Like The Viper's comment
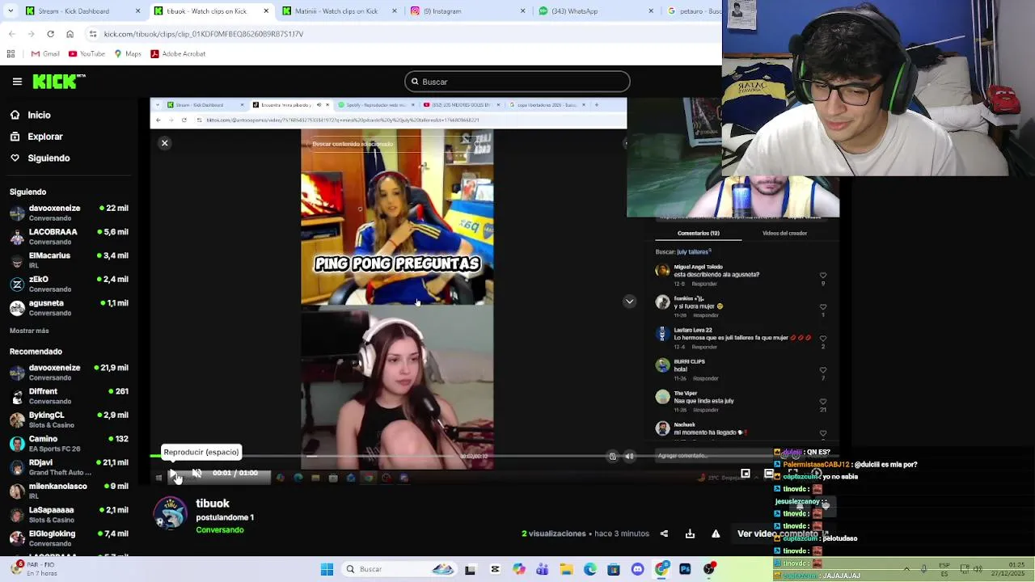Image resolution: width=1035 pixels, height=582 pixels. (x=823, y=402)
